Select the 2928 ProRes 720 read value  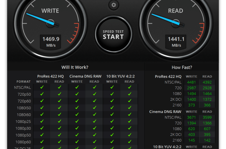[207, 88]
